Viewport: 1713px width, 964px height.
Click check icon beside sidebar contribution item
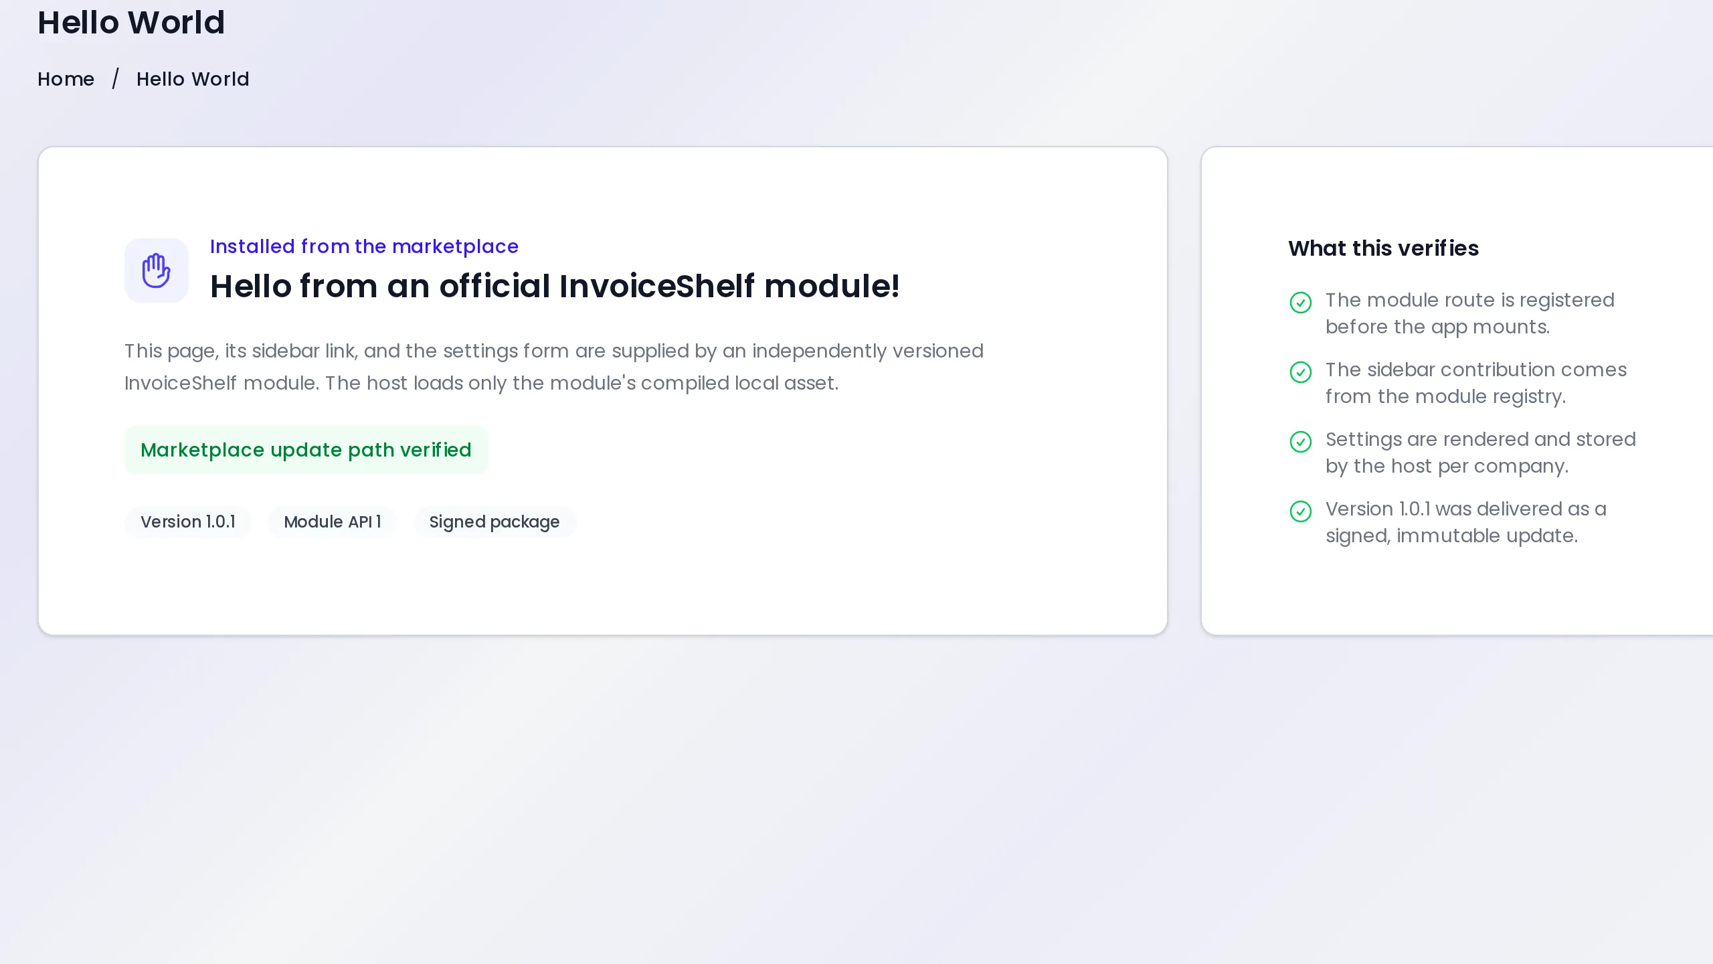tap(1300, 372)
